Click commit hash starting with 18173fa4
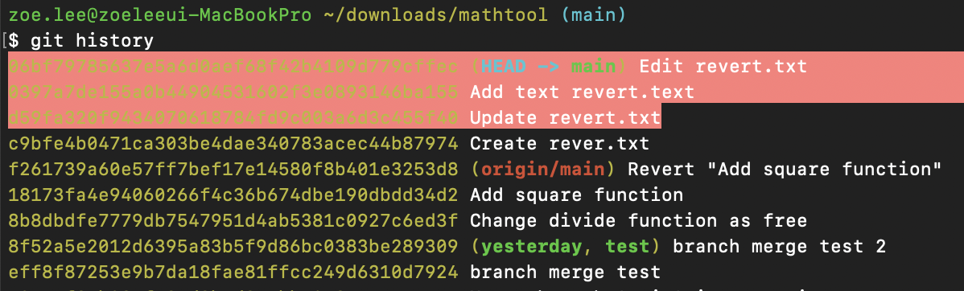This screenshot has width=964, height=291. point(233,195)
